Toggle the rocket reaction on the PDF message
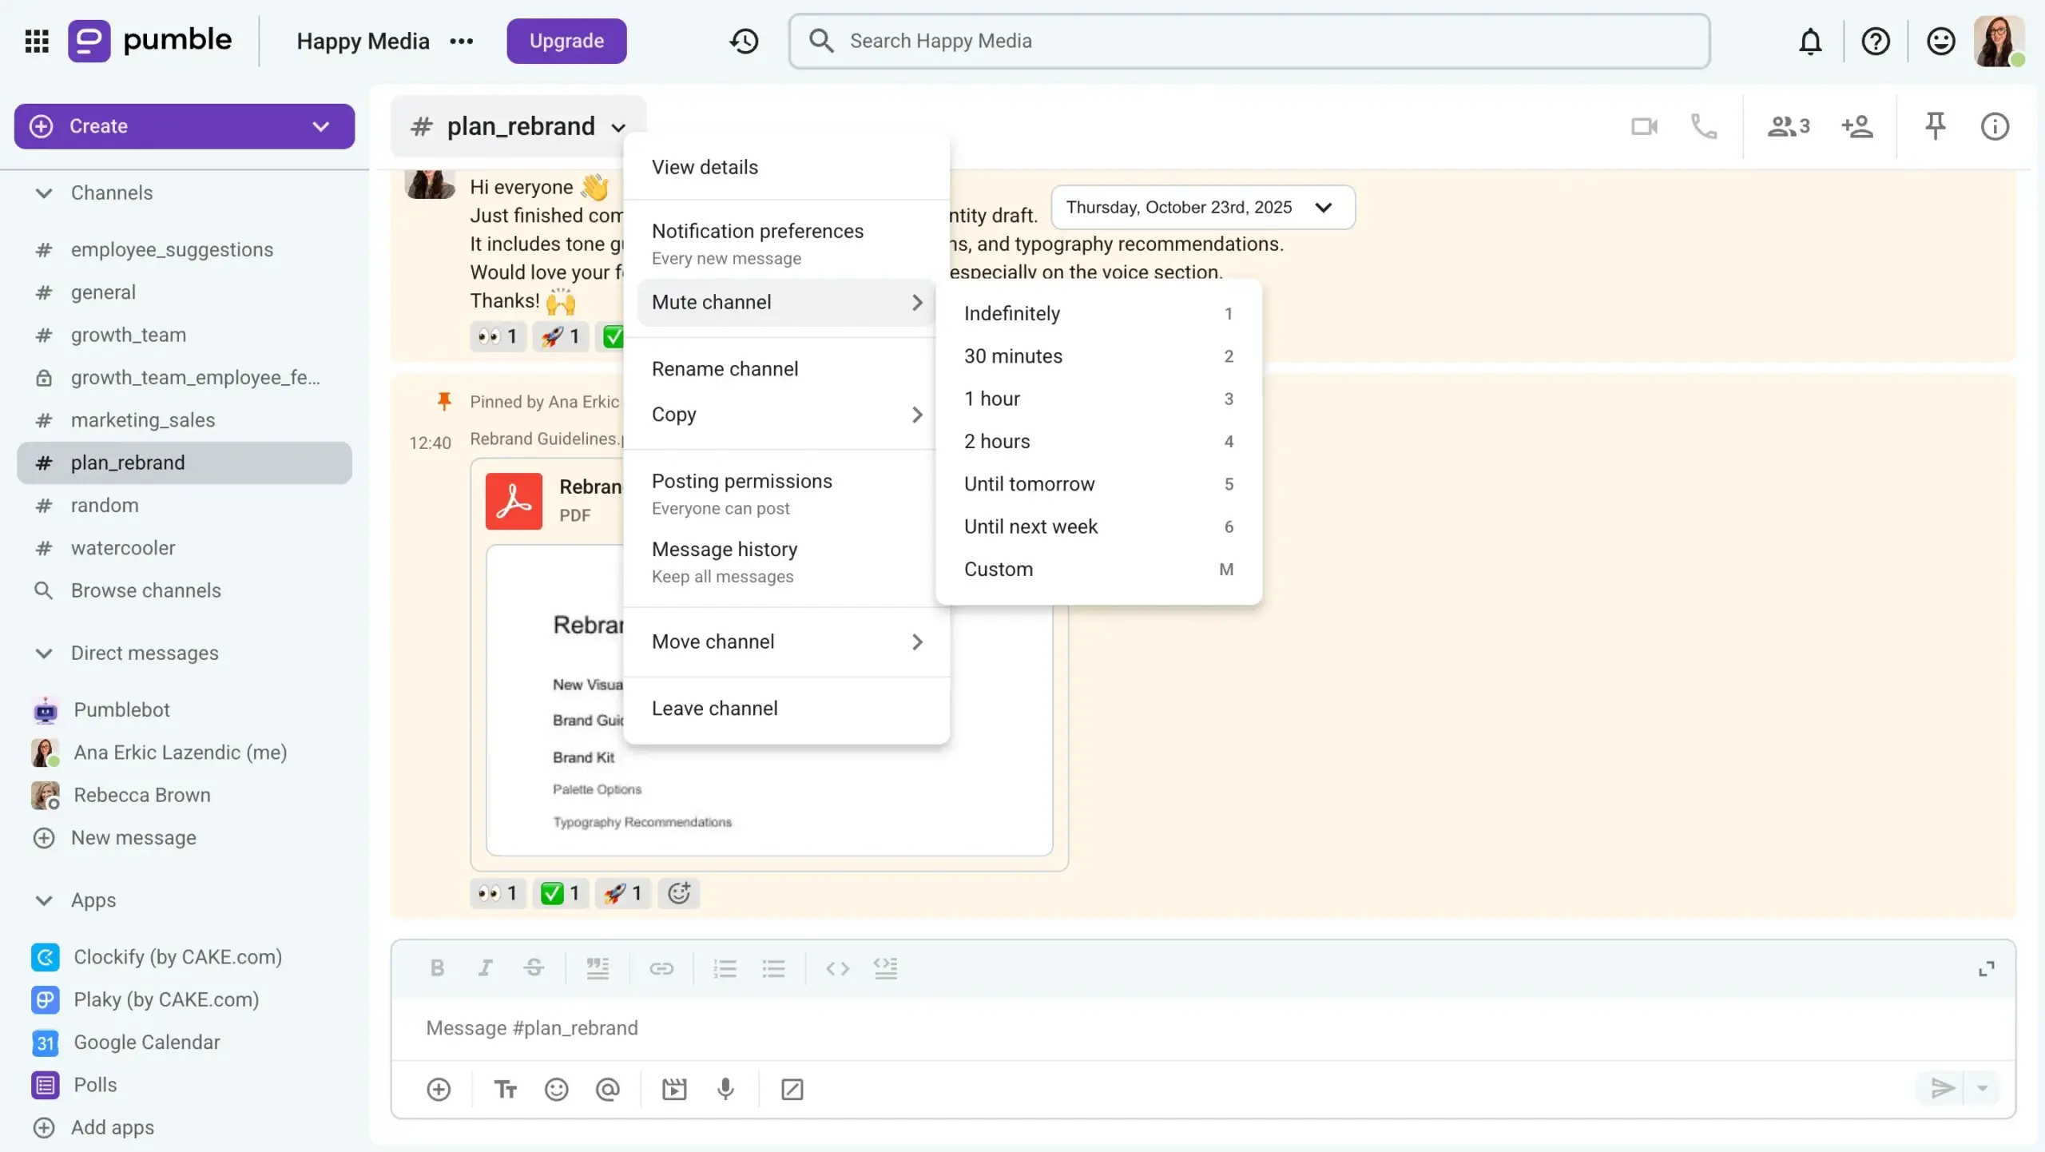This screenshot has width=2045, height=1152. tap(622, 893)
